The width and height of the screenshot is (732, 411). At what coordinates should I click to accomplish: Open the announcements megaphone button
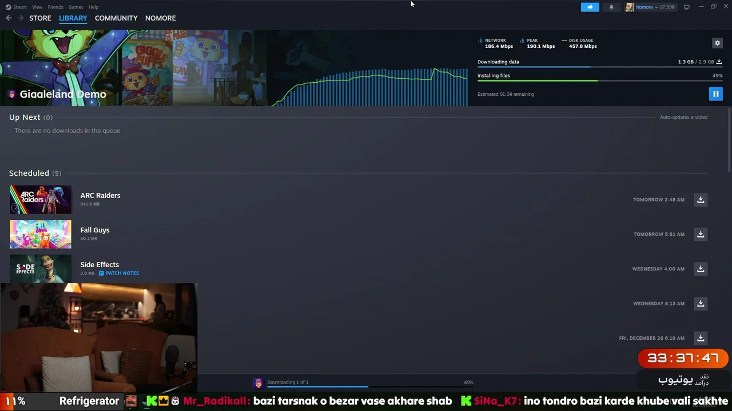(x=590, y=7)
